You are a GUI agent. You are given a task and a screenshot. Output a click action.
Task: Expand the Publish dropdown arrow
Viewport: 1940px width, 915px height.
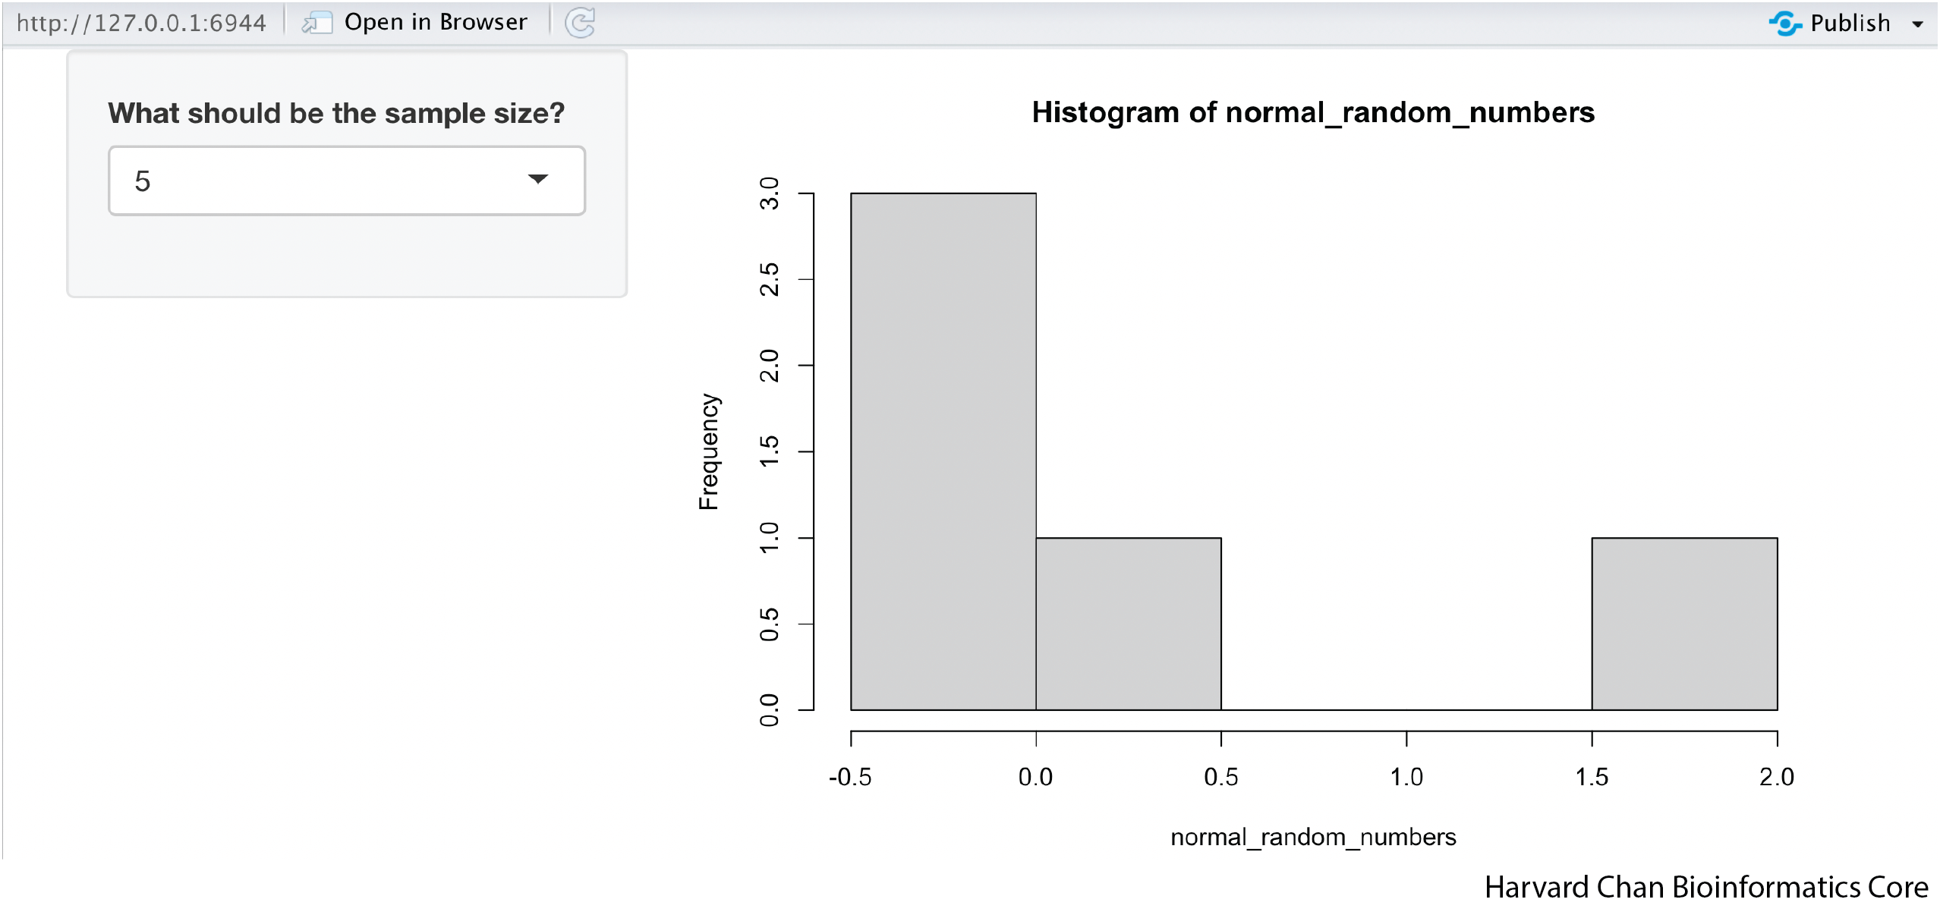1918,24
